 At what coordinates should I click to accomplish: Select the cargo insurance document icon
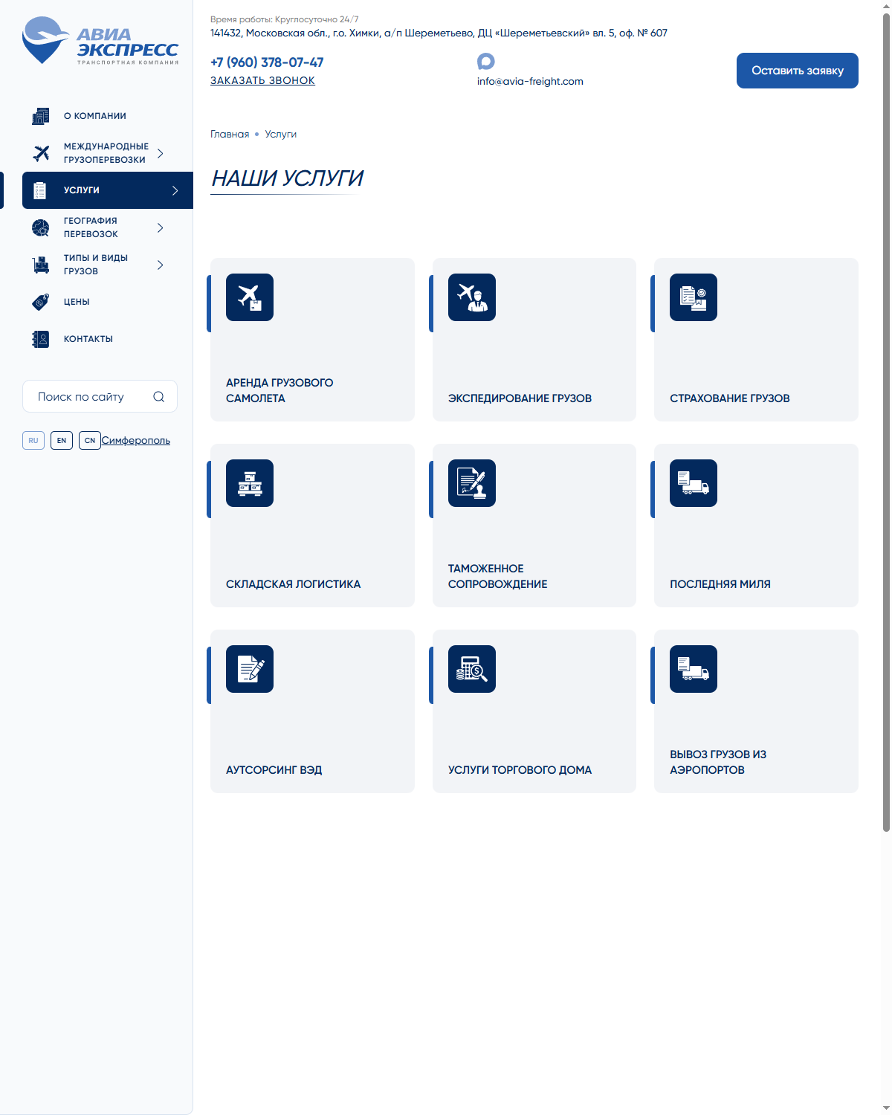point(694,297)
